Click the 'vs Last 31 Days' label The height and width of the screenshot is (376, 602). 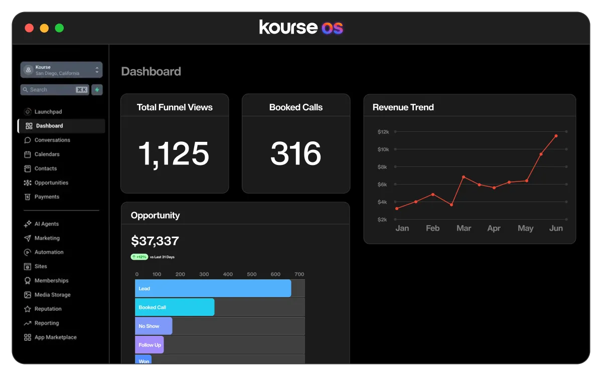[x=162, y=257]
